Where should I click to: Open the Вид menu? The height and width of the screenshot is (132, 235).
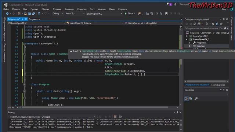click(25, 9)
